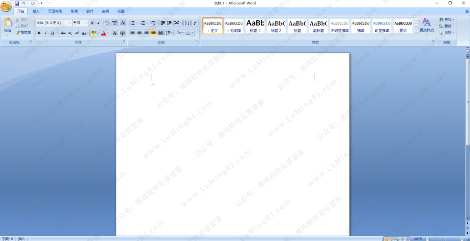Image resolution: width=470 pixels, height=241 pixels.
Task: Click the sort A-Z button
Action: pos(187,23)
